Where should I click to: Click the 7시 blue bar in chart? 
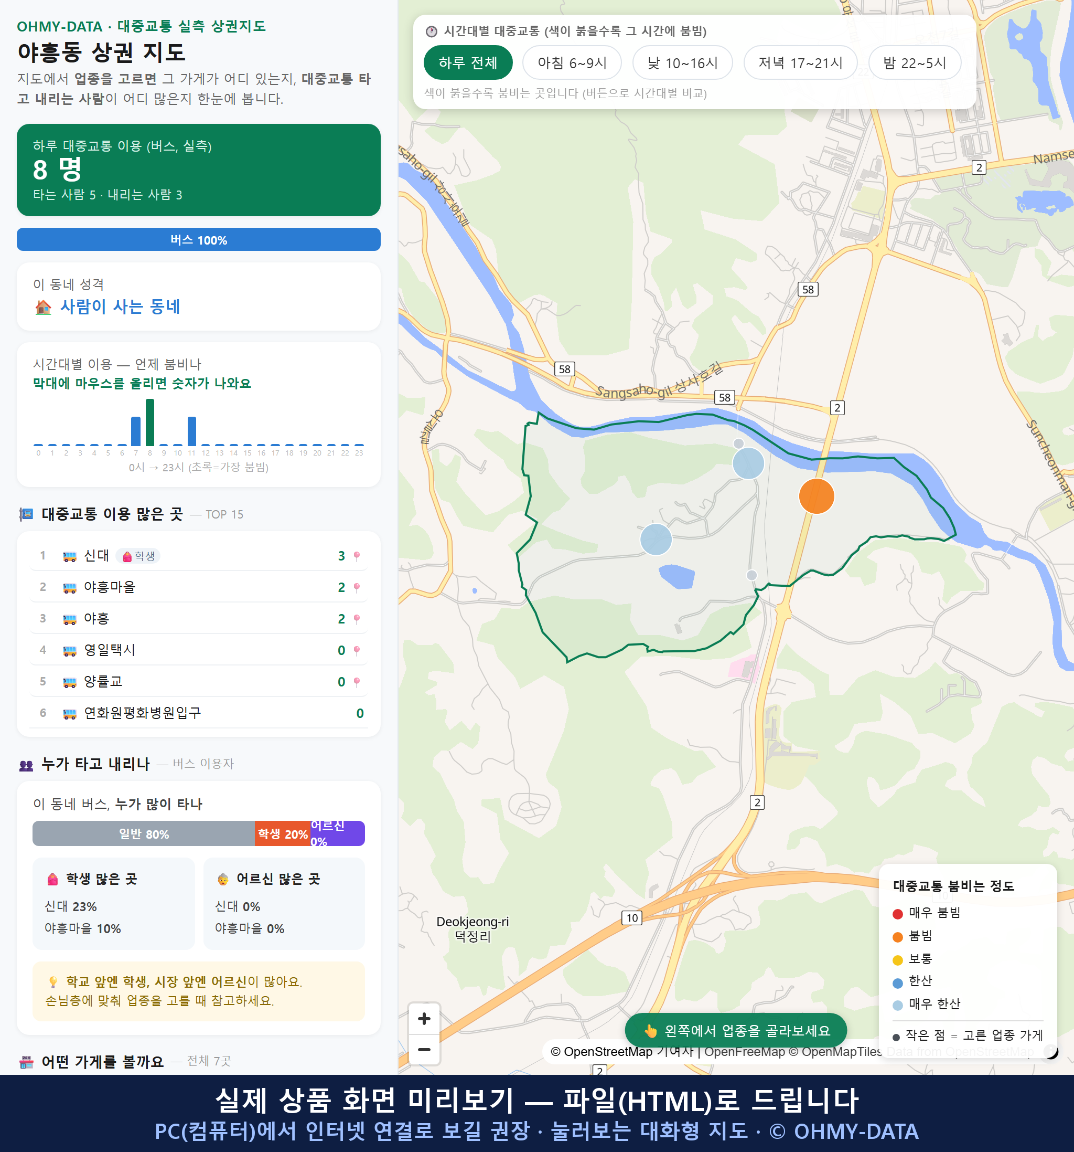coord(136,431)
